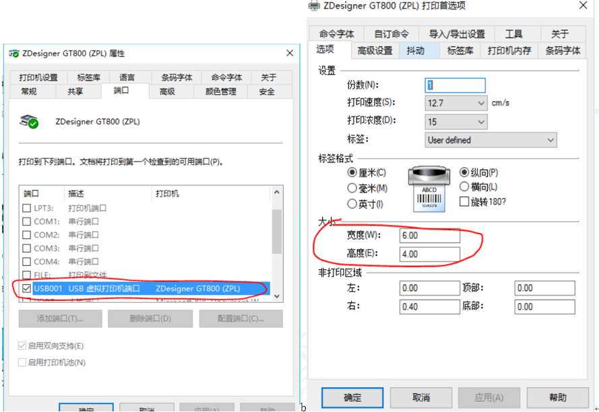
Task: Switch to the 颜色管理 tab
Action: point(221,92)
